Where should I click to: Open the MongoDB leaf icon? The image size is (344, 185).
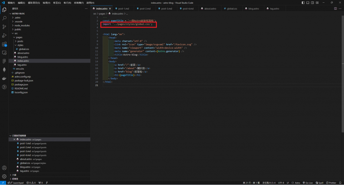tap(4, 70)
